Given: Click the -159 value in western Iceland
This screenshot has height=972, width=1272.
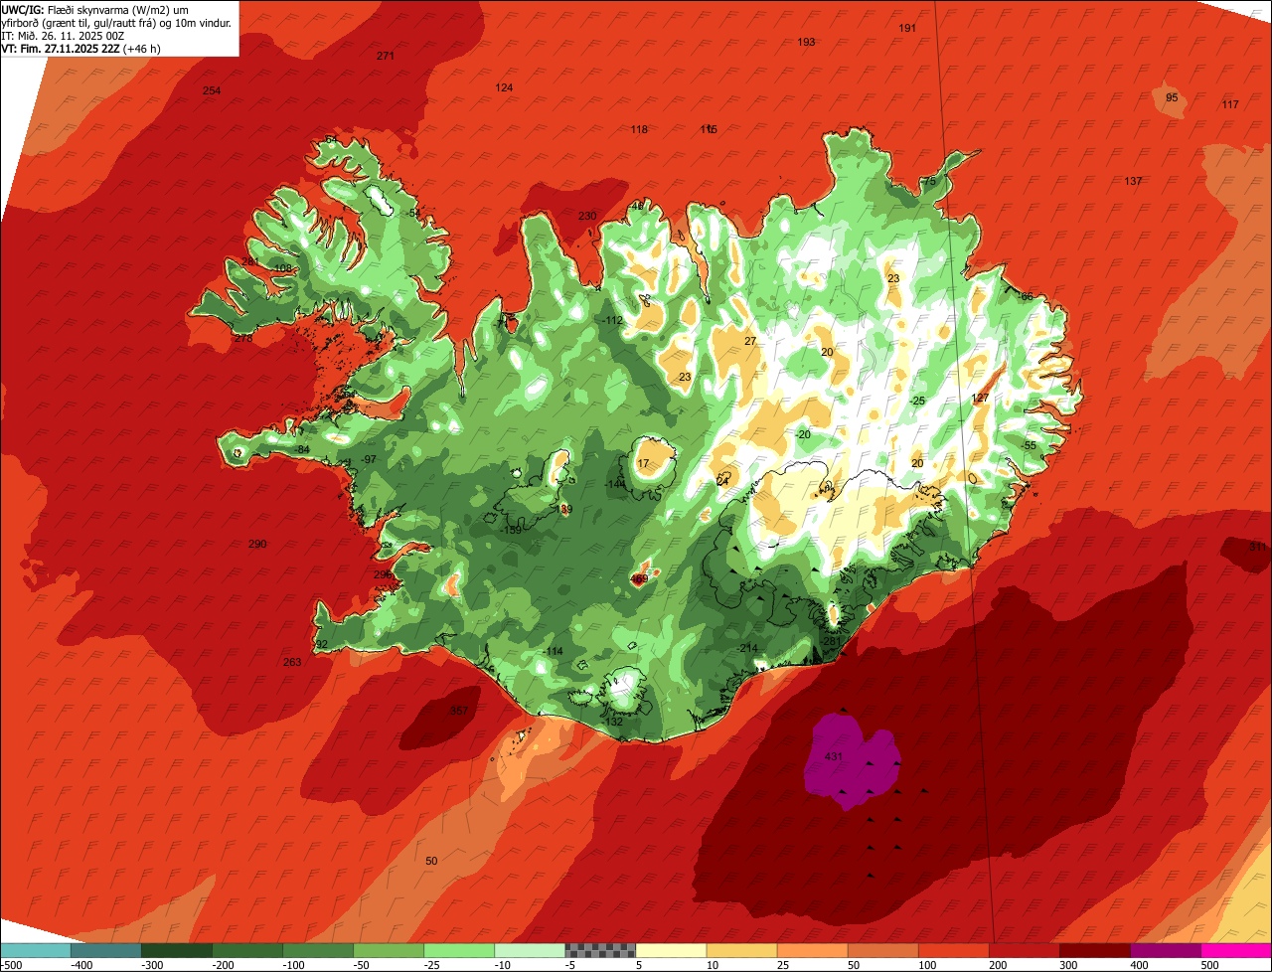Looking at the screenshot, I should coord(512,530).
